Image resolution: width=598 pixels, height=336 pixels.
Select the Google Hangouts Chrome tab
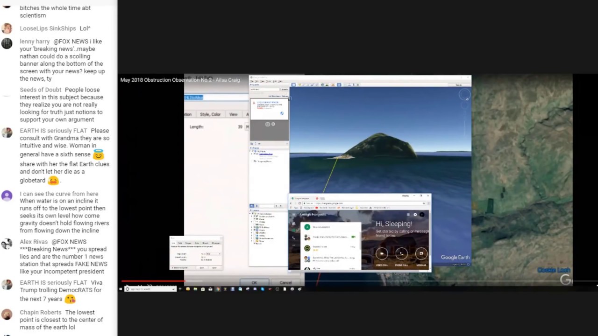304,198
